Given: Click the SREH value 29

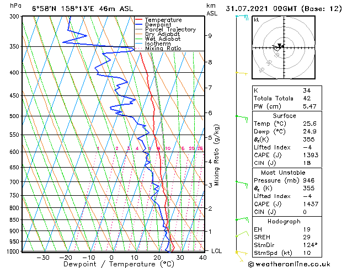Looking at the screenshot, I should pos(307,237).
